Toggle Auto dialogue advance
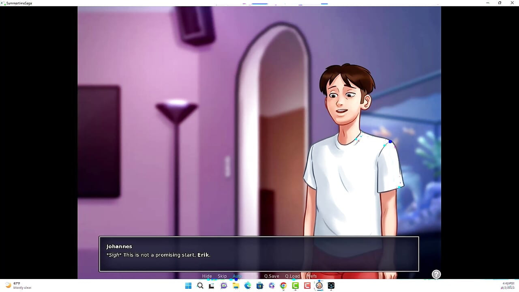The image size is (519, 292). [237, 276]
